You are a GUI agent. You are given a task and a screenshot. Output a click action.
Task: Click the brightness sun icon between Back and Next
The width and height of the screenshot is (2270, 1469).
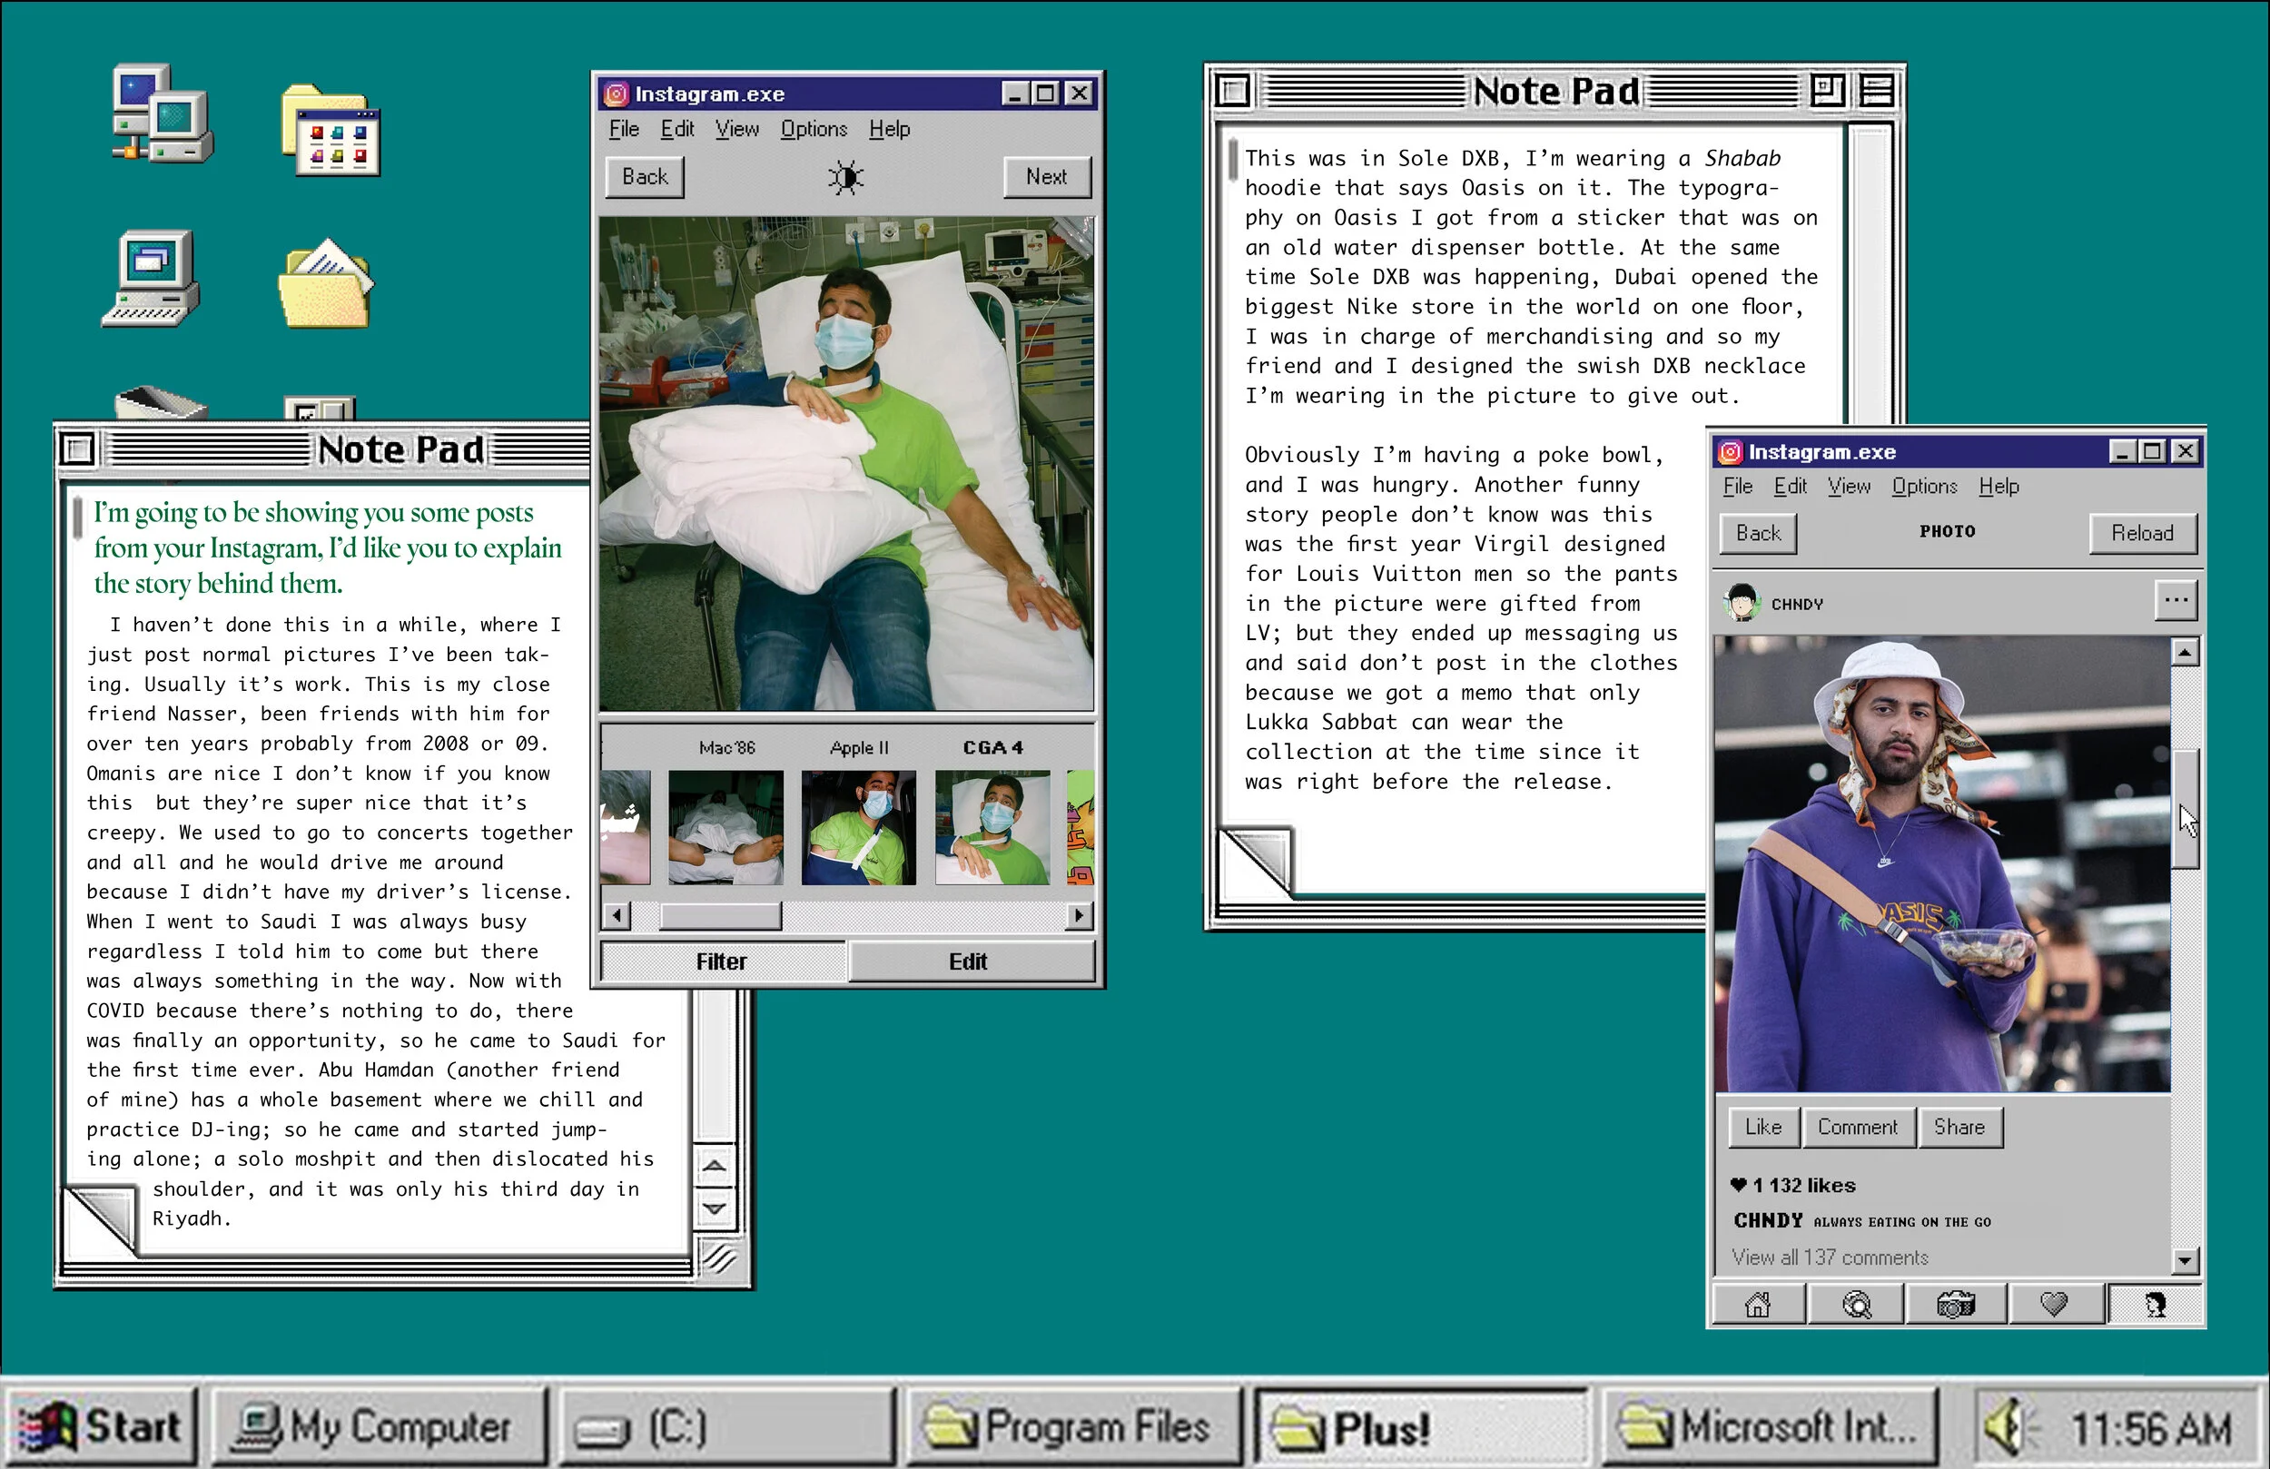point(845,177)
